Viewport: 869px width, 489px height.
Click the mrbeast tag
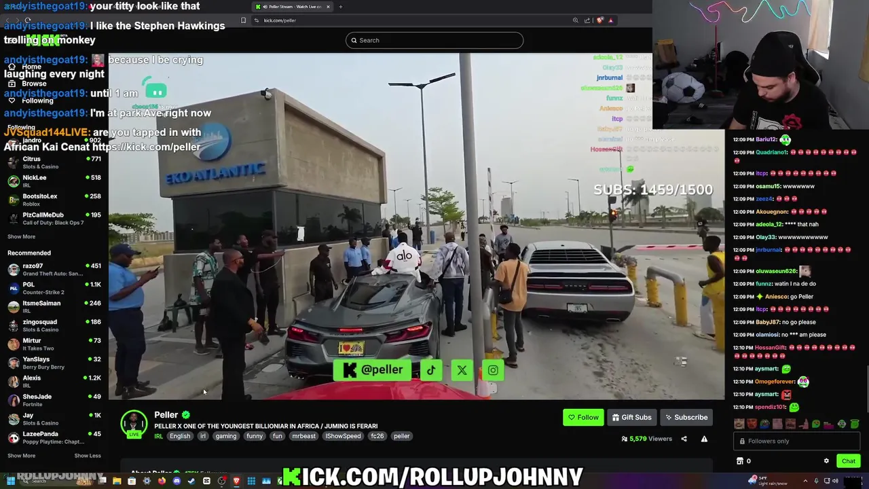point(303,436)
